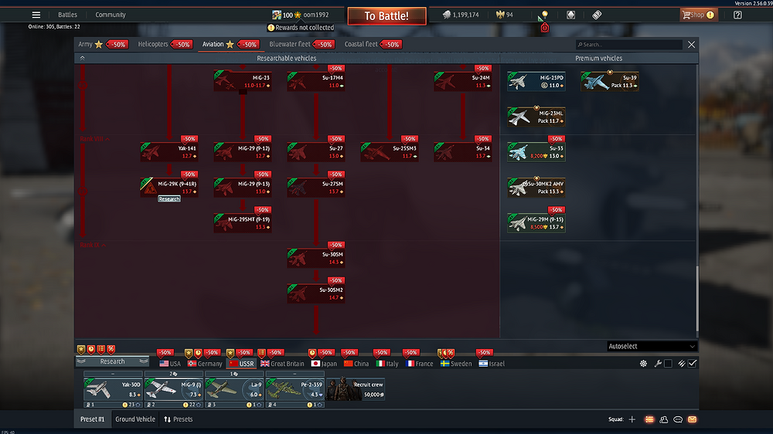Image resolution: width=773 pixels, height=434 pixels.
Task: Click the player avatar icon next to oom1992
Action: (277, 15)
